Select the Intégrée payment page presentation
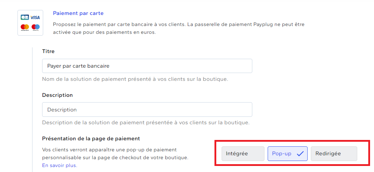The image size is (374, 172). [243, 154]
